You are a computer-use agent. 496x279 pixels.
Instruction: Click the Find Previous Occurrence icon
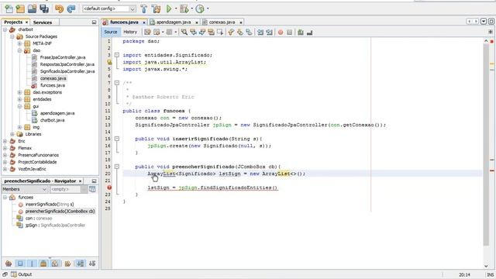pos(193,32)
